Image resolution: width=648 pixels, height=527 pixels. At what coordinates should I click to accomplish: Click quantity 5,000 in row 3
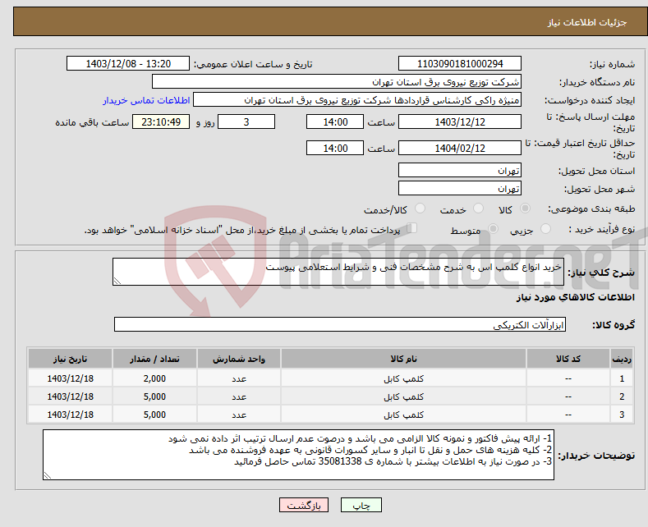[154, 415]
